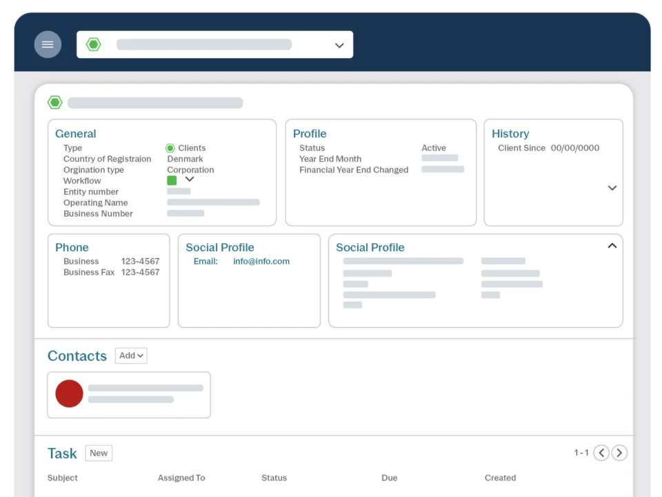Sort tasks by Status column header
This screenshot has height=497, width=662.
pyautogui.click(x=274, y=478)
